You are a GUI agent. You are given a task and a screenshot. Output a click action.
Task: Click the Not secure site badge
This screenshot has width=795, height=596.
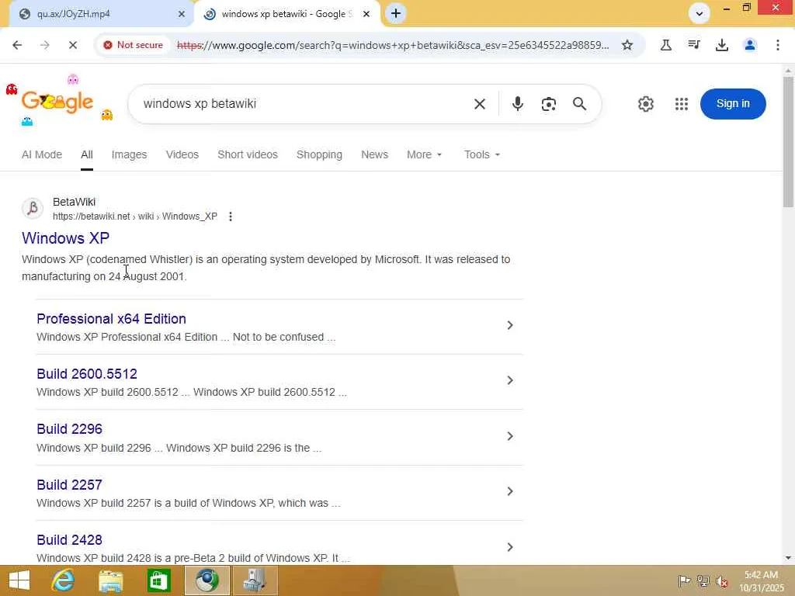[133, 45]
